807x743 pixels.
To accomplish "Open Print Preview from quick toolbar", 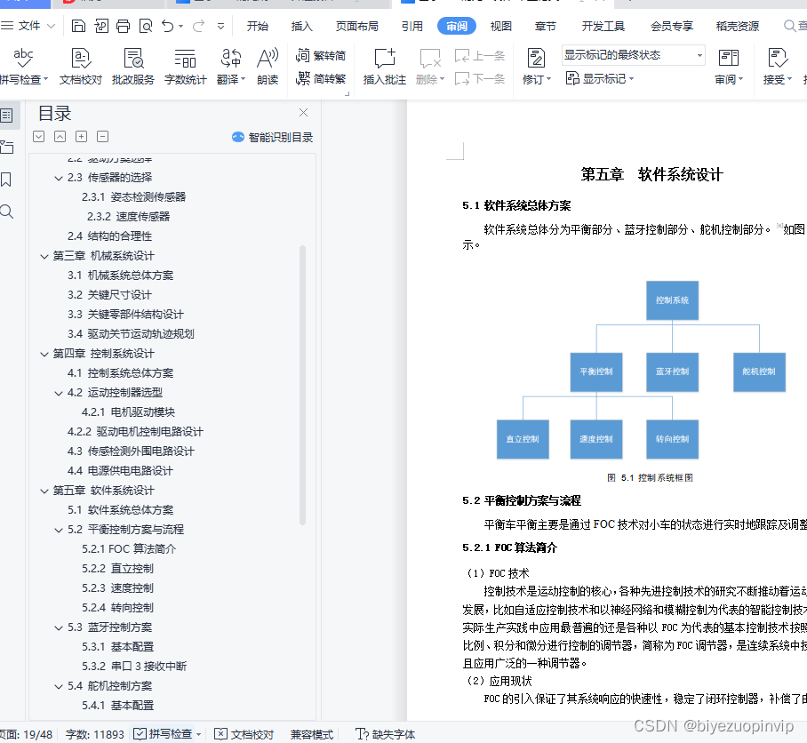I will point(146,26).
